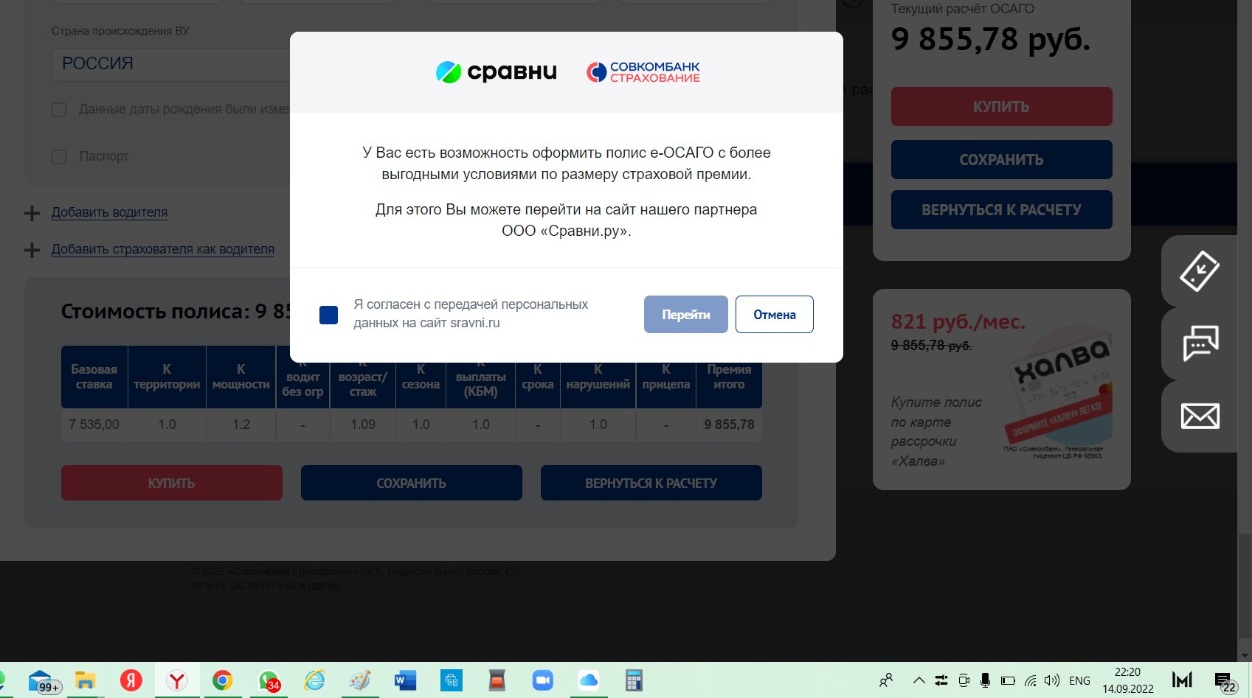Open Internet Explorer from the taskbar
The width and height of the screenshot is (1252, 698).
click(314, 680)
